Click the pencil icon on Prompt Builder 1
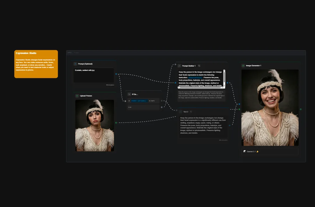Viewport: 315px width, 207px height. [x=179, y=66]
